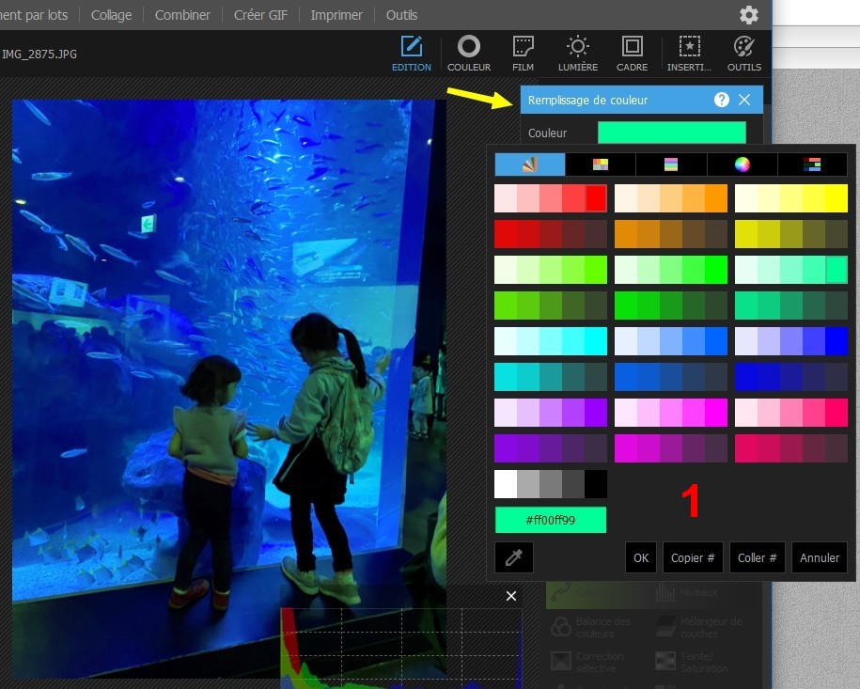Open the COULEUR toolbar section
The width and height of the screenshot is (860, 689).
tap(469, 54)
